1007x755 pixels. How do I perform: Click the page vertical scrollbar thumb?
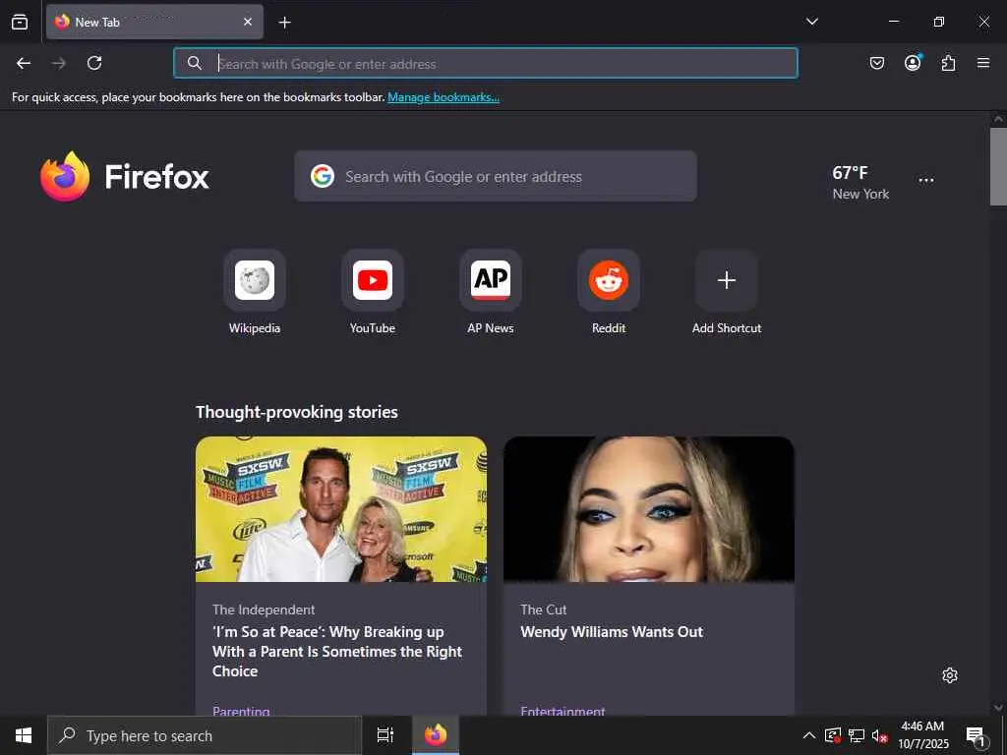998,166
